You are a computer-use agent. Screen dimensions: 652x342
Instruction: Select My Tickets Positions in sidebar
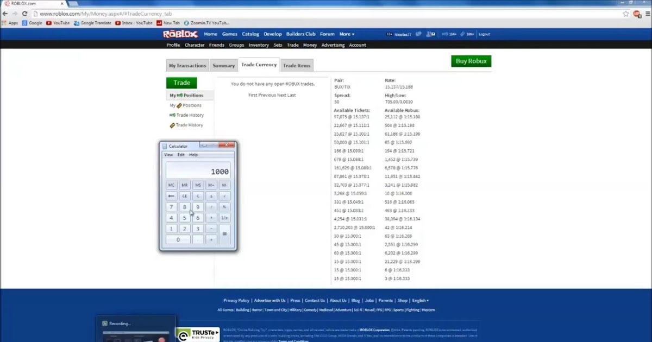point(185,105)
